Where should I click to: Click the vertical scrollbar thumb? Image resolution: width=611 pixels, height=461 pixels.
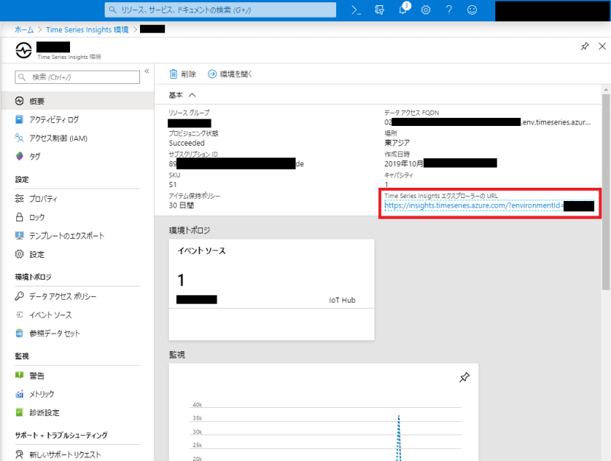(606, 191)
